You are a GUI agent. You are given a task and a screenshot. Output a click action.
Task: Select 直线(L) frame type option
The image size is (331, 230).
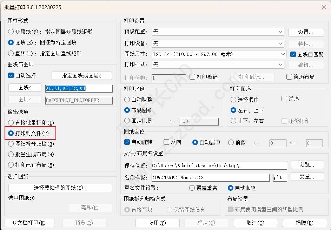point(11,53)
